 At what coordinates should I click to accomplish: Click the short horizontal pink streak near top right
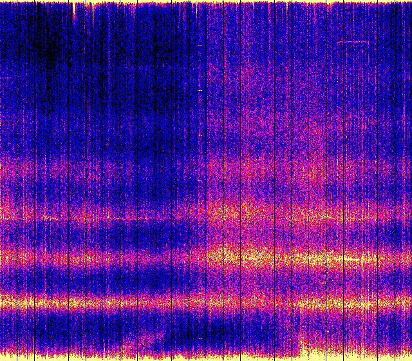coord(353,42)
